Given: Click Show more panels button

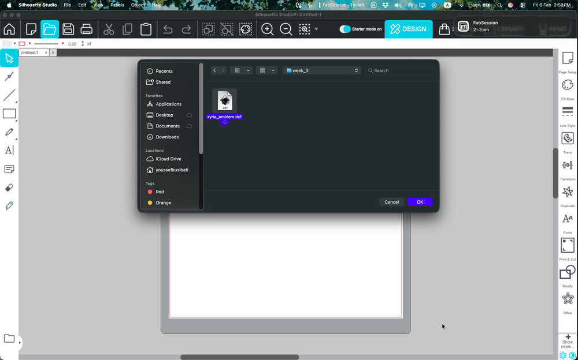Looking at the screenshot, I should (568, 342).
